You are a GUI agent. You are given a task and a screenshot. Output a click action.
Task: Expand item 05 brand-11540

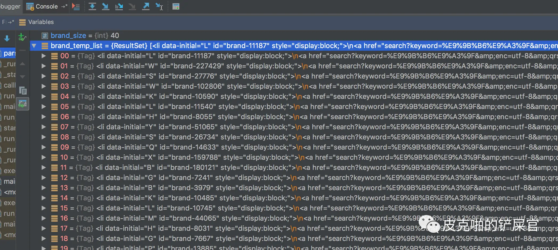point(44,107)
